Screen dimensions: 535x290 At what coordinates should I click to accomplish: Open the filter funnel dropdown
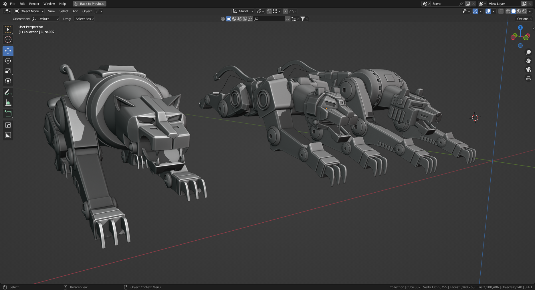pos(304,19)
